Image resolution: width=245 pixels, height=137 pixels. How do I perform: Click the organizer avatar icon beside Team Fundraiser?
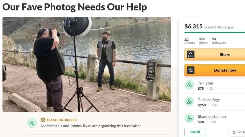tap(32, 123)
